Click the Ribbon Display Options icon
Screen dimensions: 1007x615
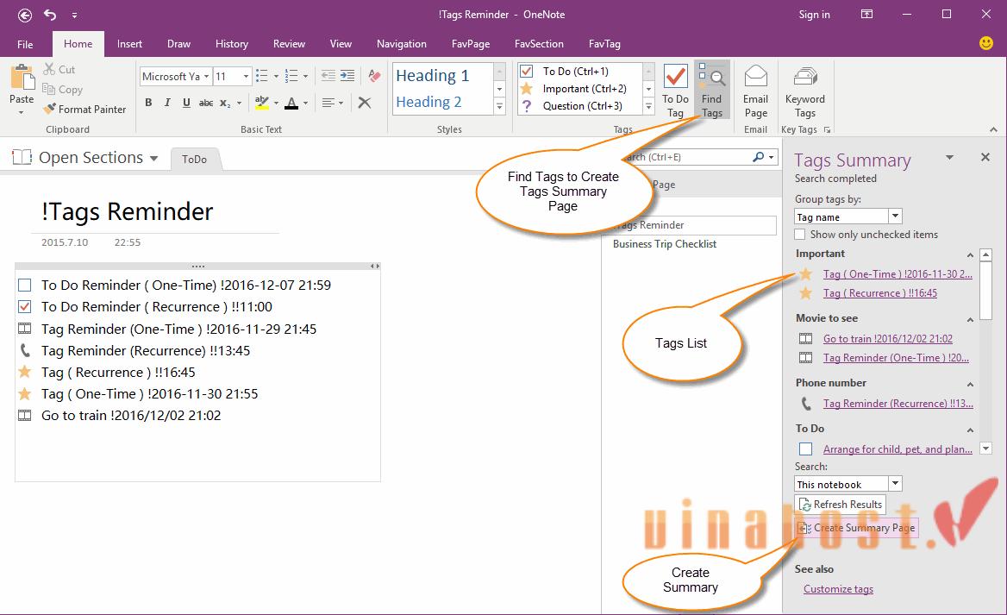(x=867, y=14)
